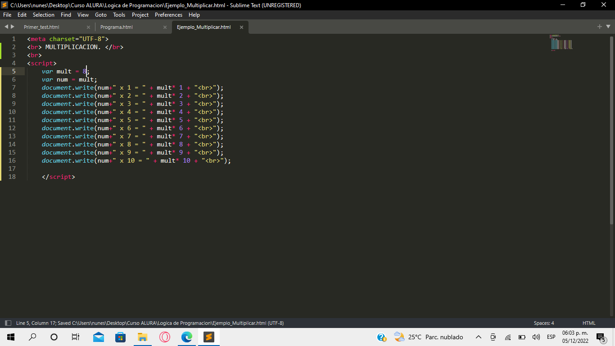Image resolution: width=615 pixels, height=346 pixels.
Task: Click the Line 5, Column 17 status text
Action: [36, 323]
